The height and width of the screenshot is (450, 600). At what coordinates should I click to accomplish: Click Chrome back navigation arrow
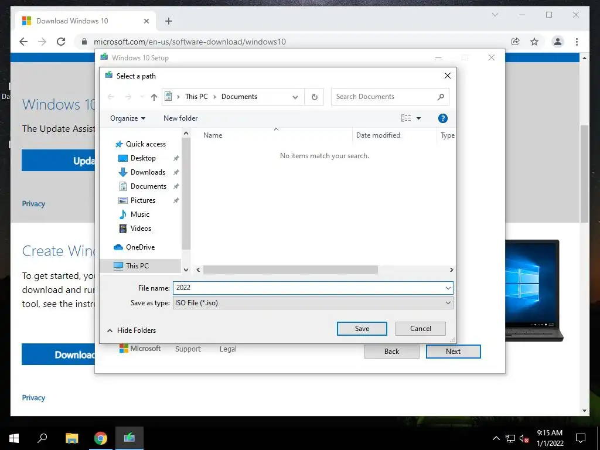[23, 42]
